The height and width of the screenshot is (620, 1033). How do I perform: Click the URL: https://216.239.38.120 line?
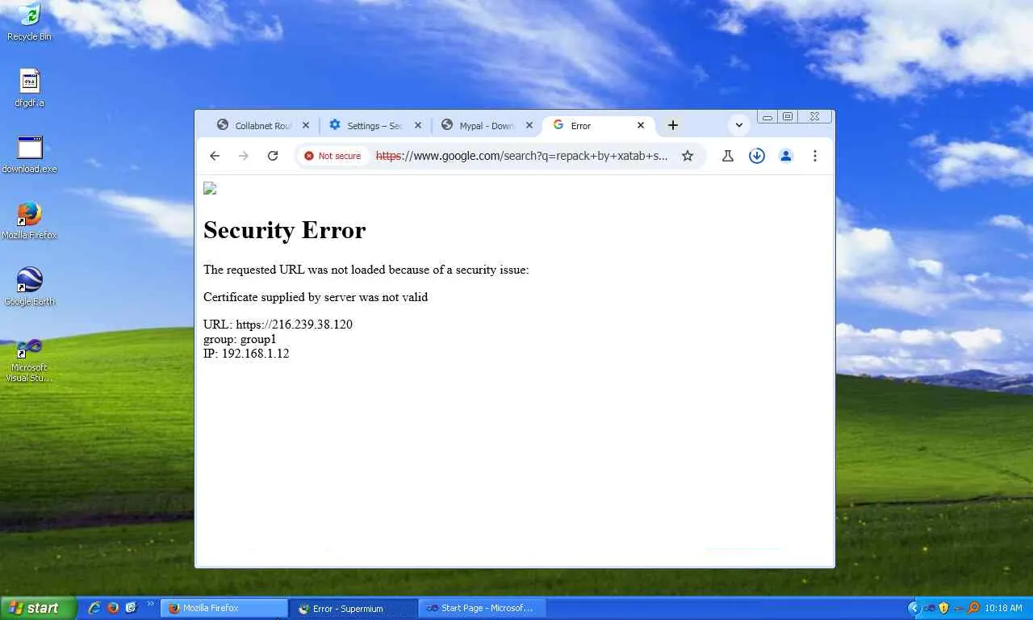pyautogui.click(x=278, y=325)
